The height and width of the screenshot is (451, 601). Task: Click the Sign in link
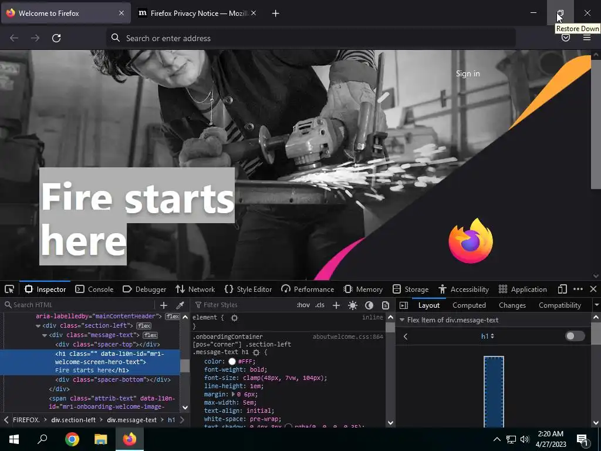click(468, 73)
